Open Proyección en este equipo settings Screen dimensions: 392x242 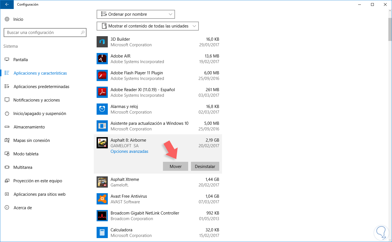tap(38, 181)
